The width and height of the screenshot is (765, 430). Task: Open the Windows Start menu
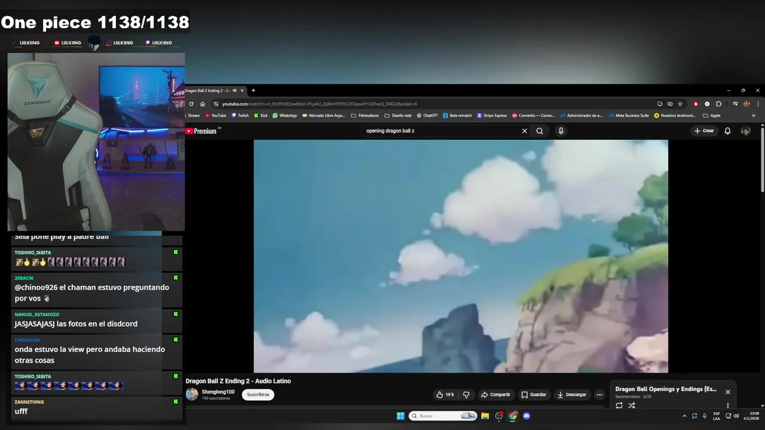[x=400, y=416]
